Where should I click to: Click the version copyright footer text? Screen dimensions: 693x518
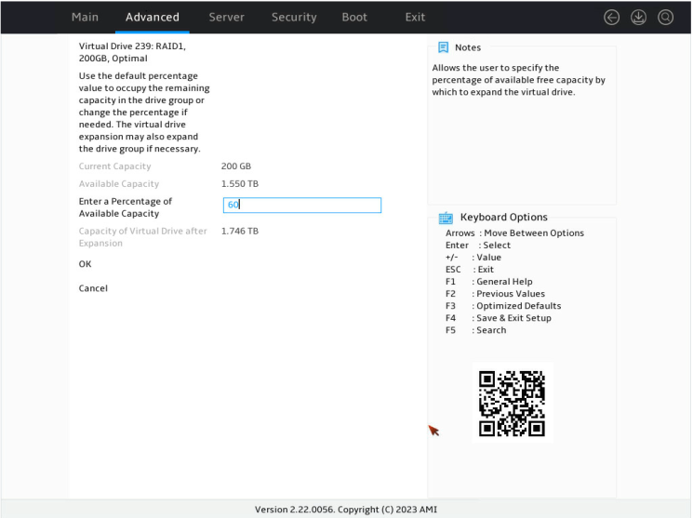[346, 509]
